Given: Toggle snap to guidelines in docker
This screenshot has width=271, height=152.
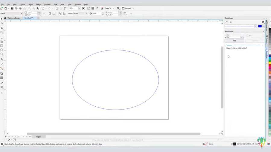Looking at the screenshot, I should tap(231, 22).
